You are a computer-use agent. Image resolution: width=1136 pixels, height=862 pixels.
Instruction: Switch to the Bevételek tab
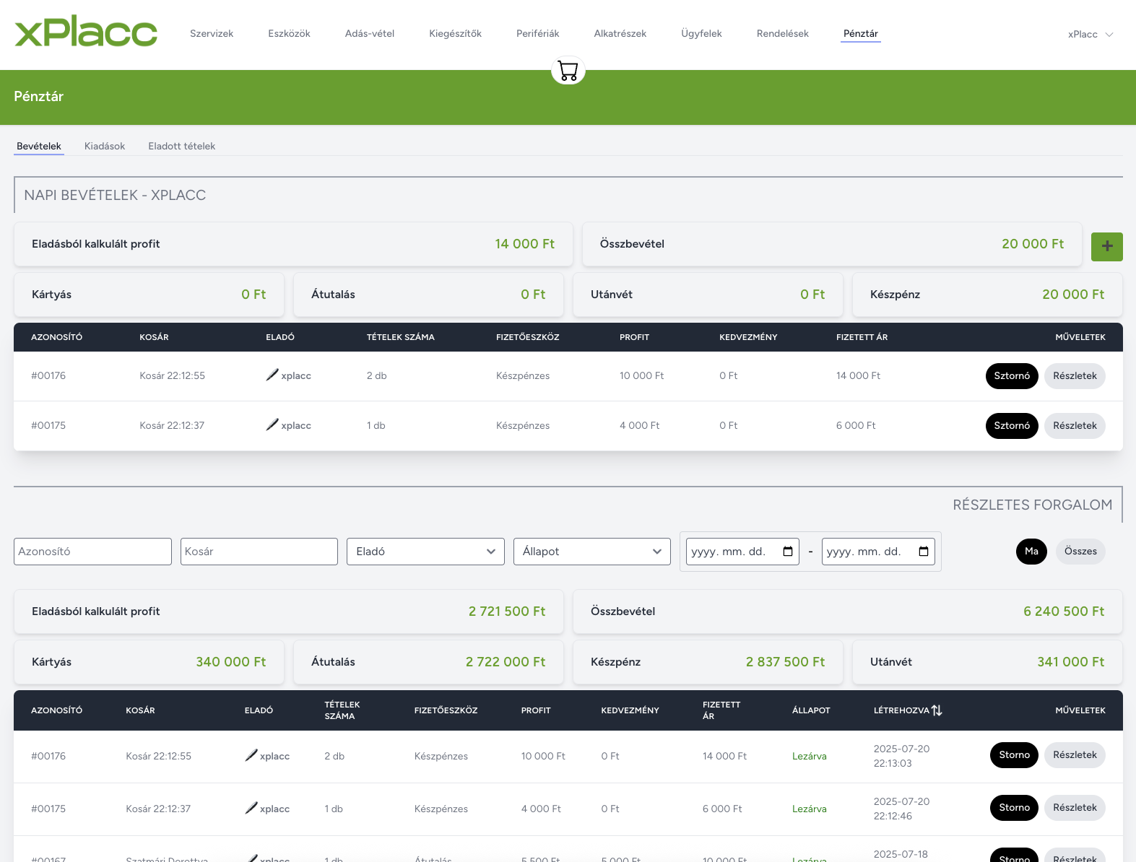click(x=39, y=146)
